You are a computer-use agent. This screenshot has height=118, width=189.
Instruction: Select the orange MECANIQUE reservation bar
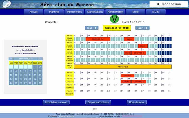[122, 67]
